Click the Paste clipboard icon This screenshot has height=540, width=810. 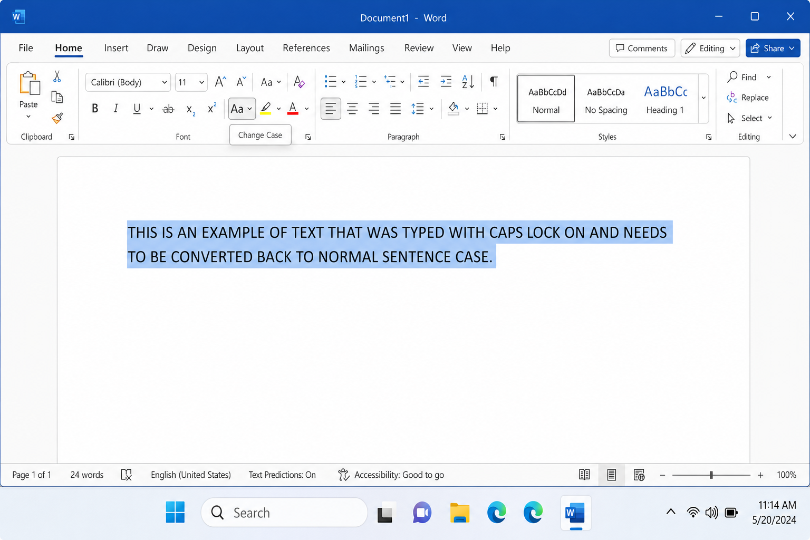pos(30,84)
